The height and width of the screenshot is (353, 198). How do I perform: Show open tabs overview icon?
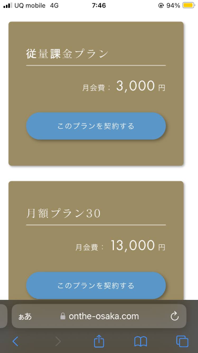coord(182,341)
